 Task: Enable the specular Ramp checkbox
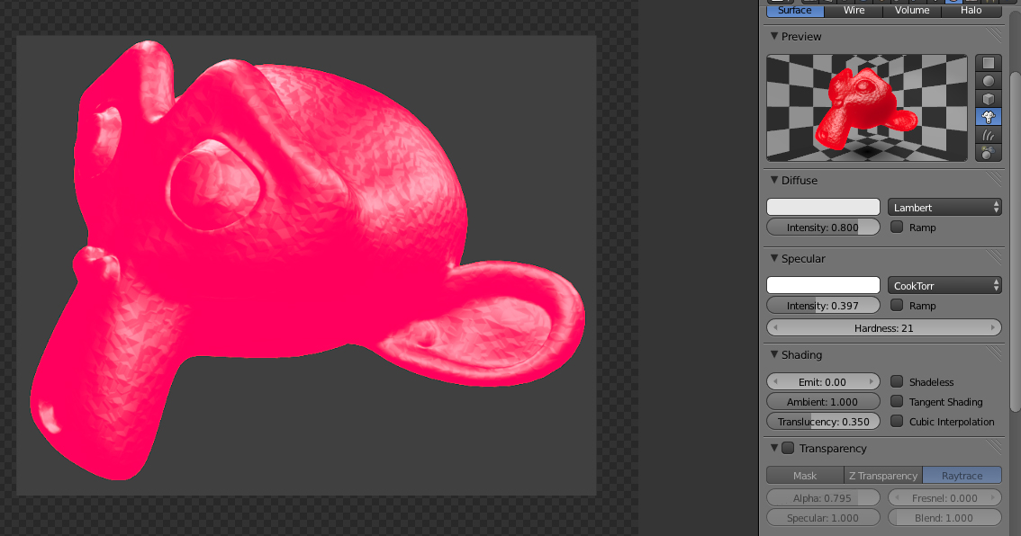(897, 305)
